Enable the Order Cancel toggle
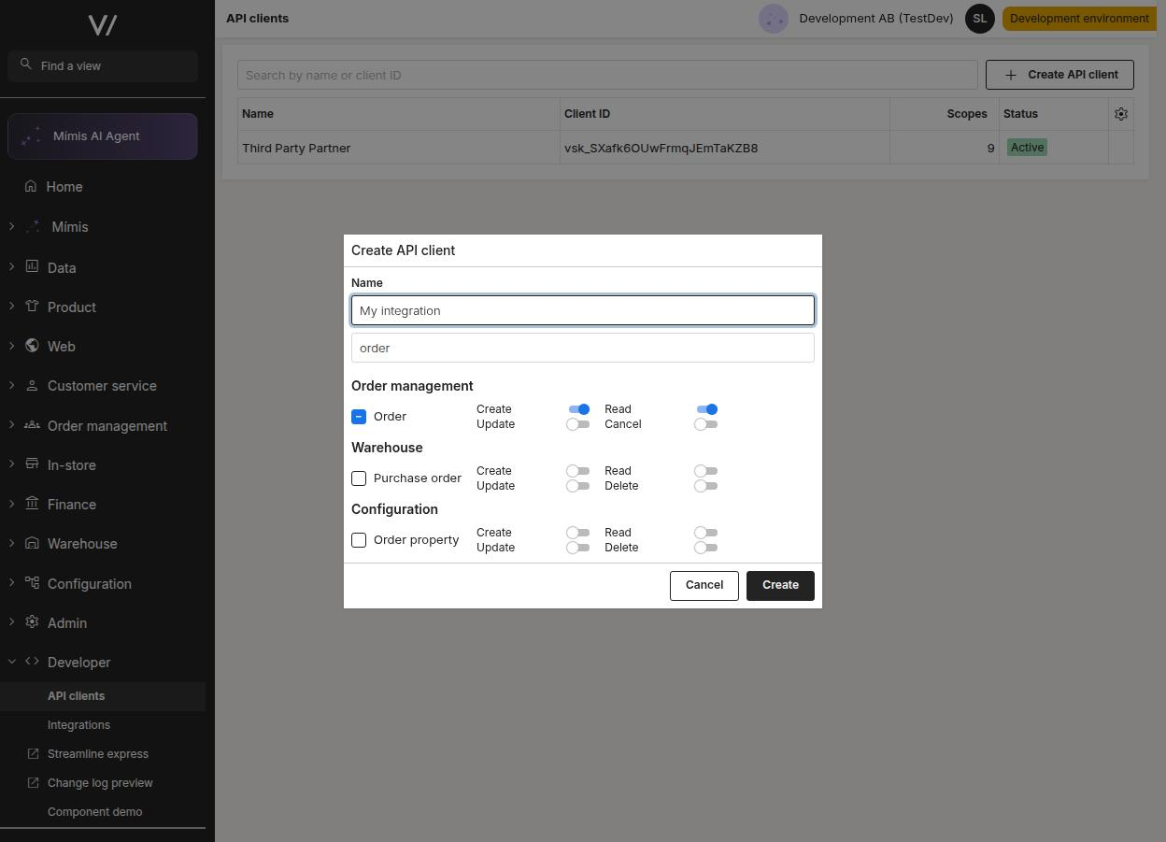1166x842 pixels. 706,424
